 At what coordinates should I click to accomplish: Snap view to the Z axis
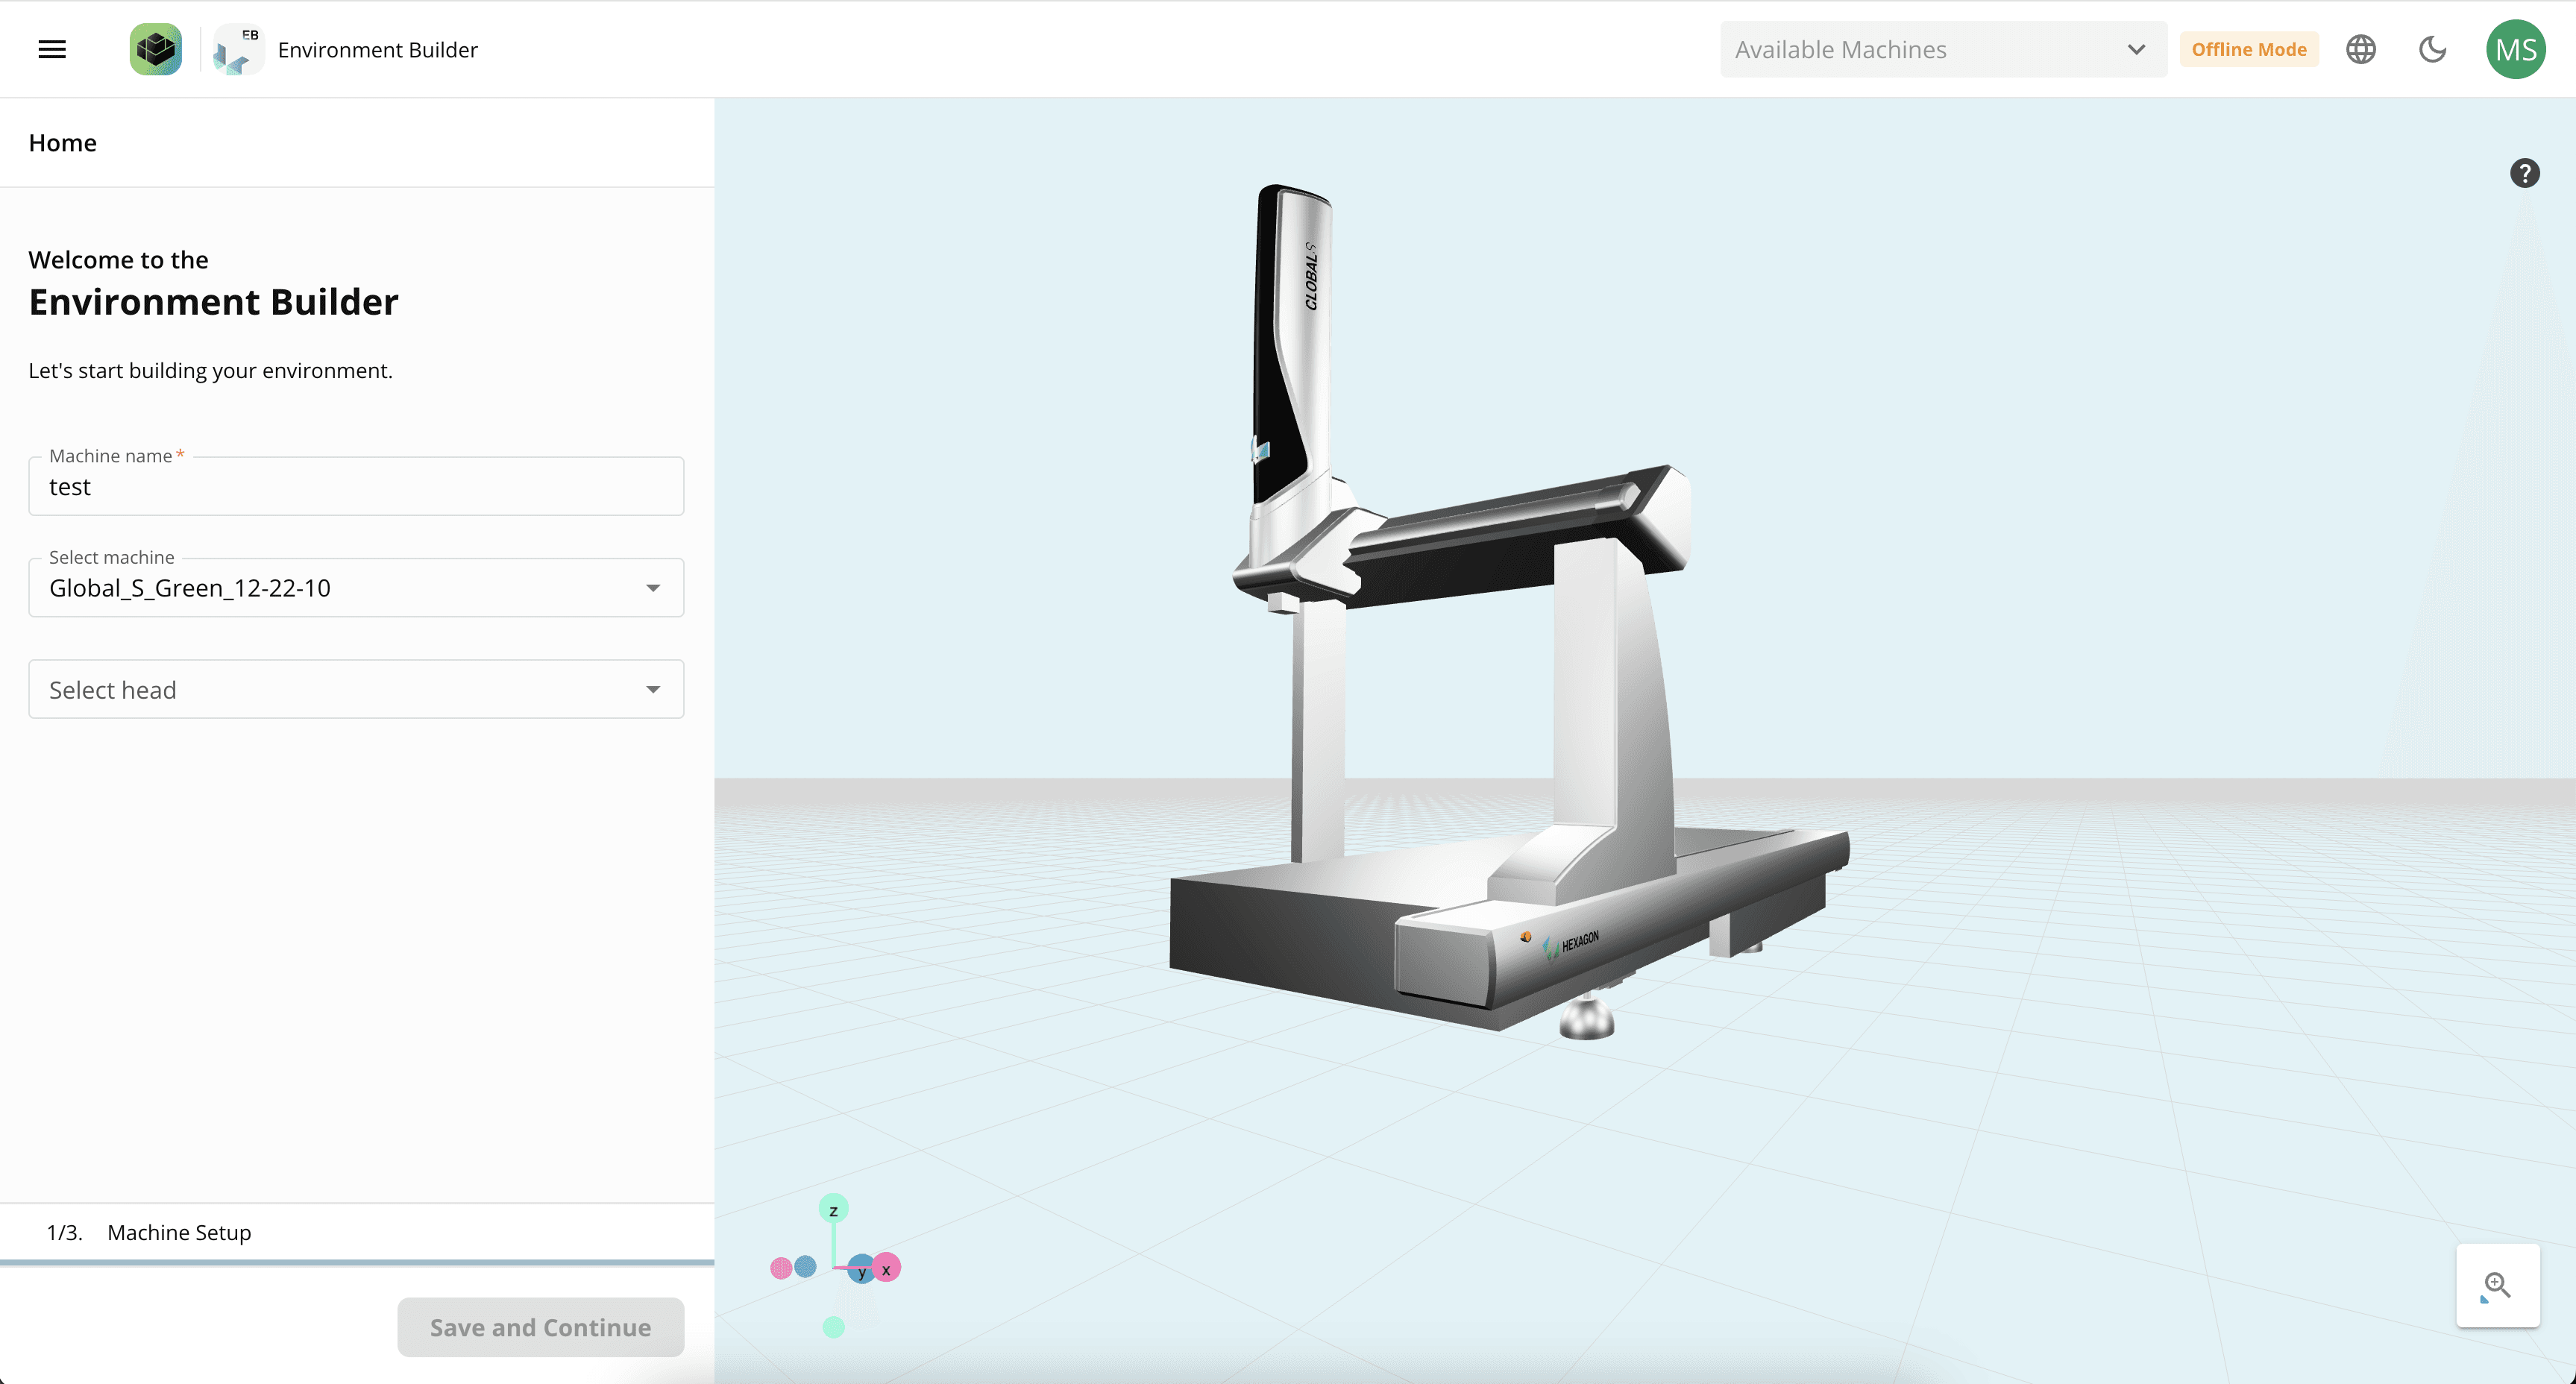pyautogui.click(x=833, y=1209)
